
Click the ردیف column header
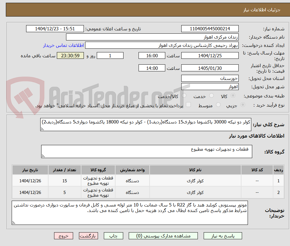278,170
